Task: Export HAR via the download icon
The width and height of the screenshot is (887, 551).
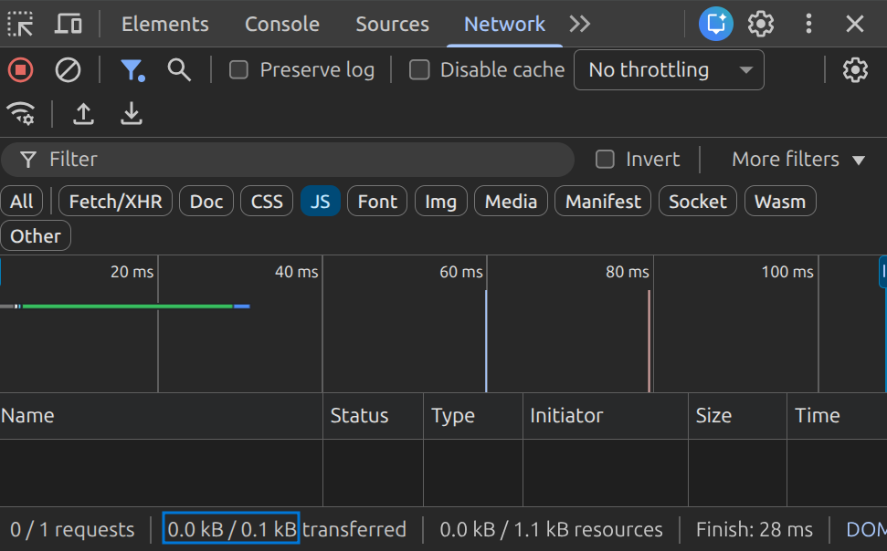Action: pyautogui.click(x=132, y=114)
